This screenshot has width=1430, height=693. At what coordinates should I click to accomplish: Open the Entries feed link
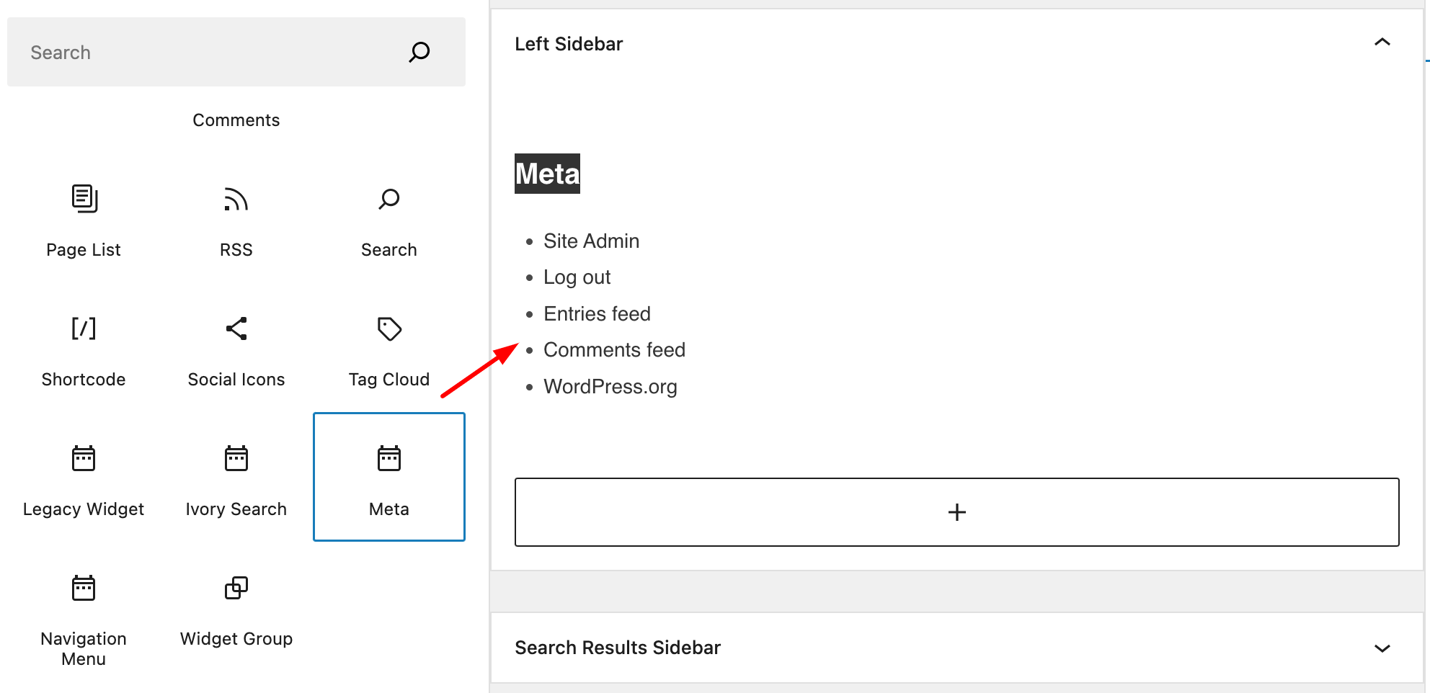click(597, 313)
